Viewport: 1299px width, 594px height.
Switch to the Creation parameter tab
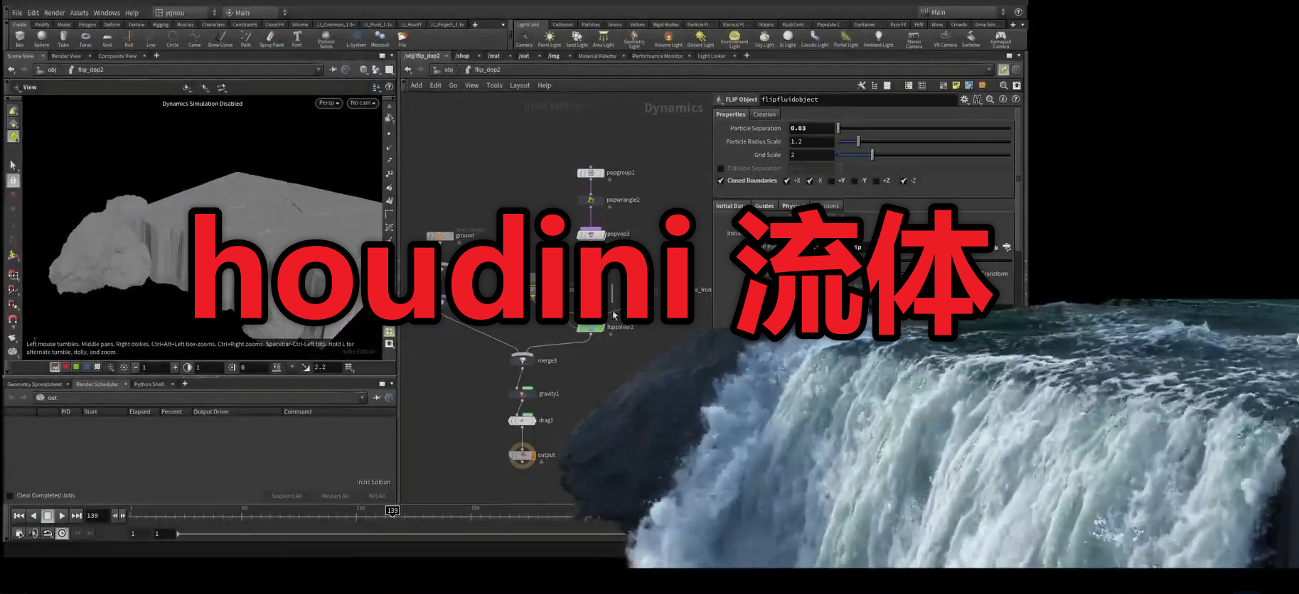(764, 114)
